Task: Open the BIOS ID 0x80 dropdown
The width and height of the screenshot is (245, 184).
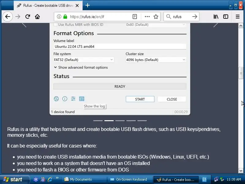Action: (x=156, y=25)
